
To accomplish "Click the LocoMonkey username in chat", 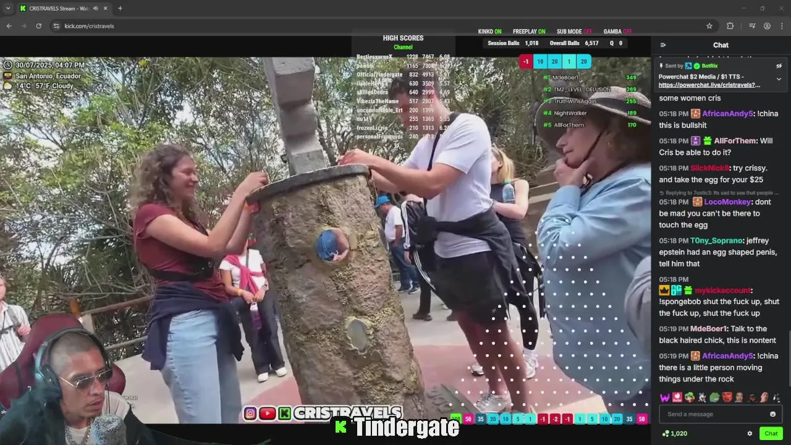I will (727, 202).
